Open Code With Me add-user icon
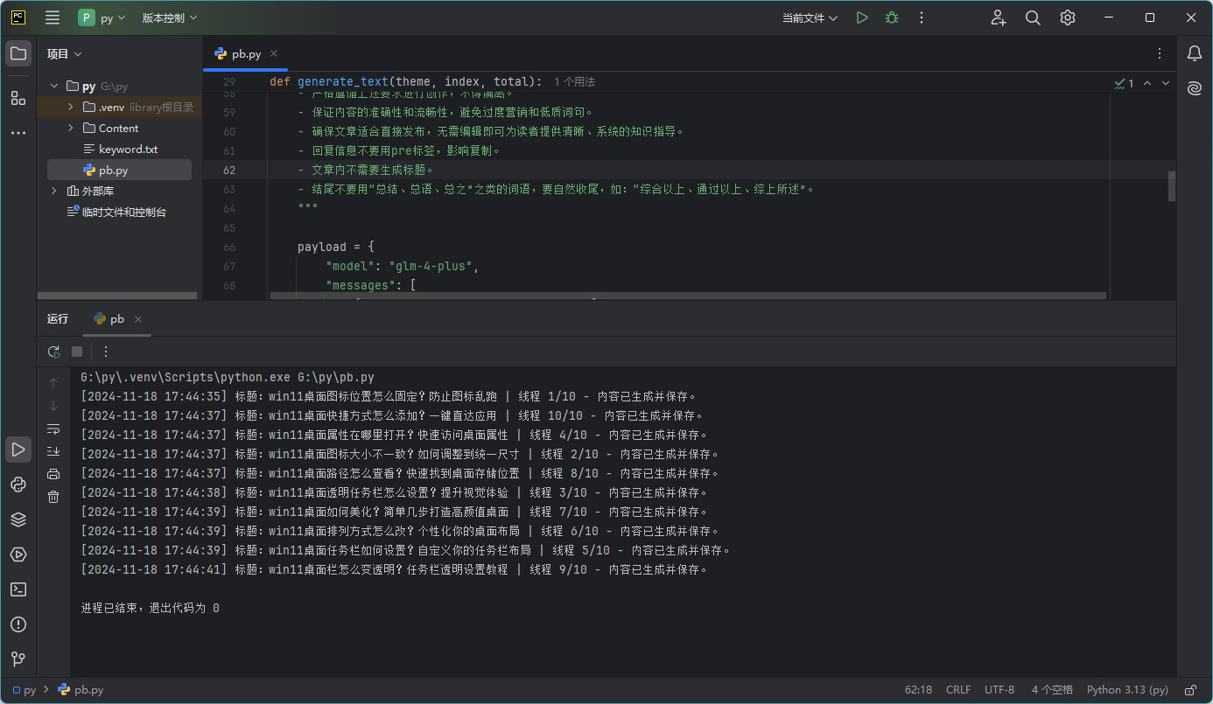Viewport: 1213px width, 704px height. tap(998, 17)
